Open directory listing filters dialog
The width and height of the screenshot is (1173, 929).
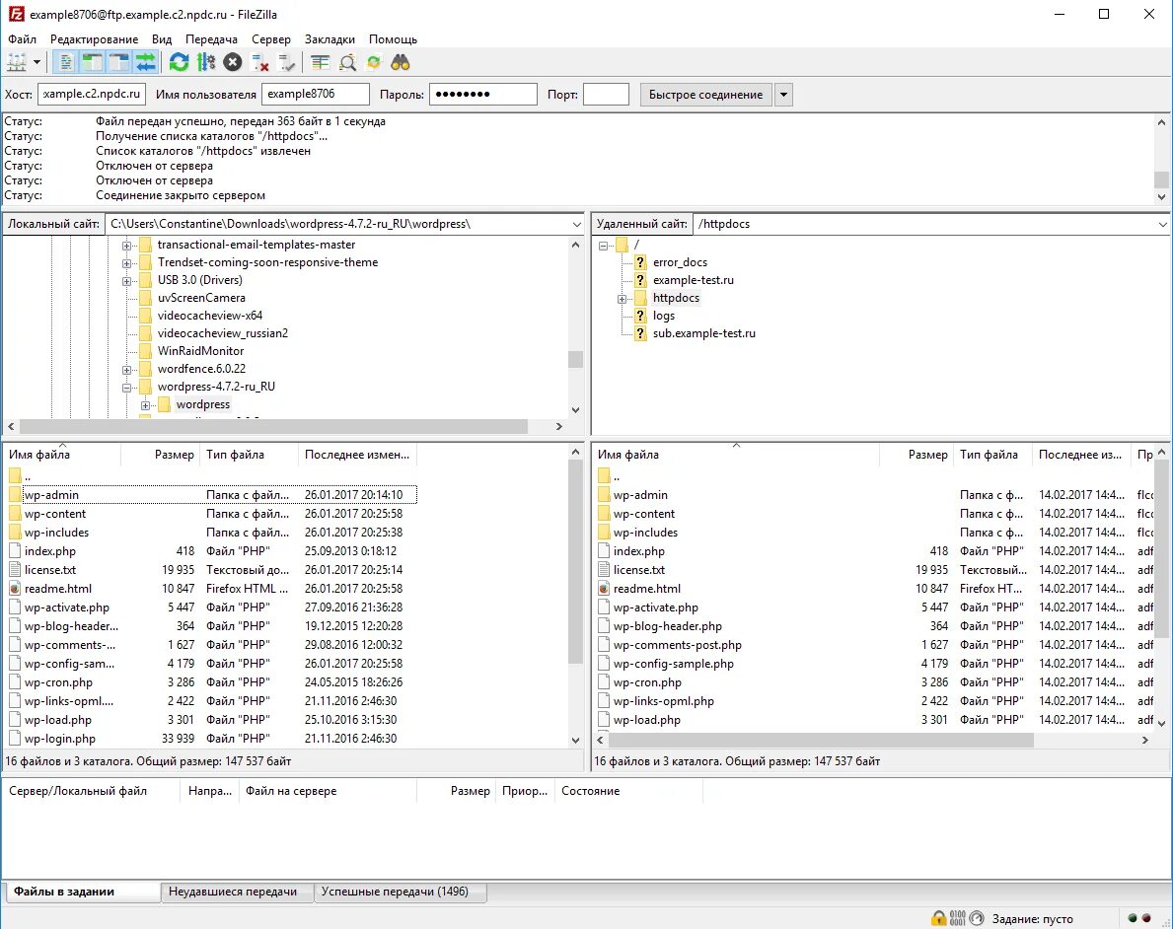click(321, 63)
